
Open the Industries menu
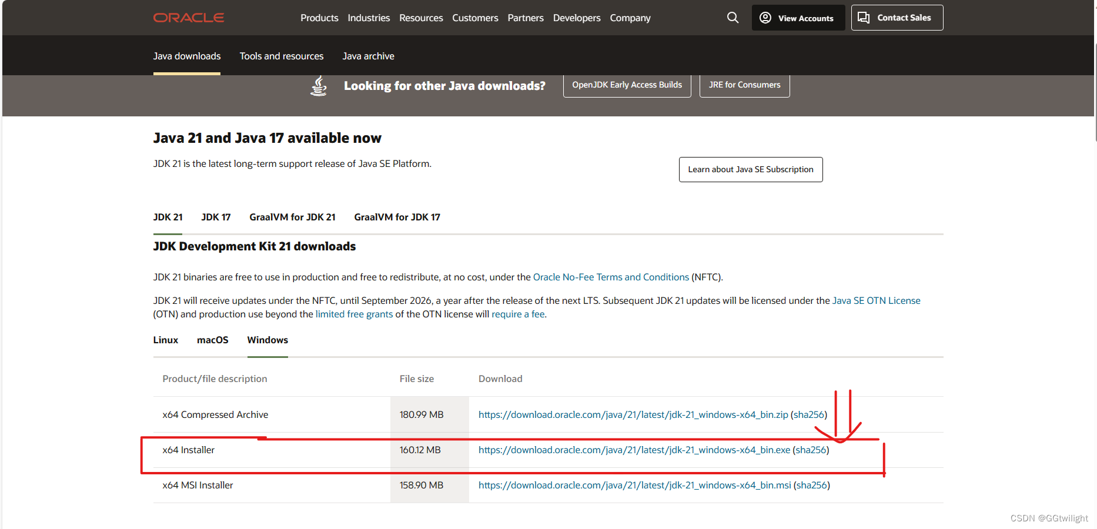pos(369,18)
